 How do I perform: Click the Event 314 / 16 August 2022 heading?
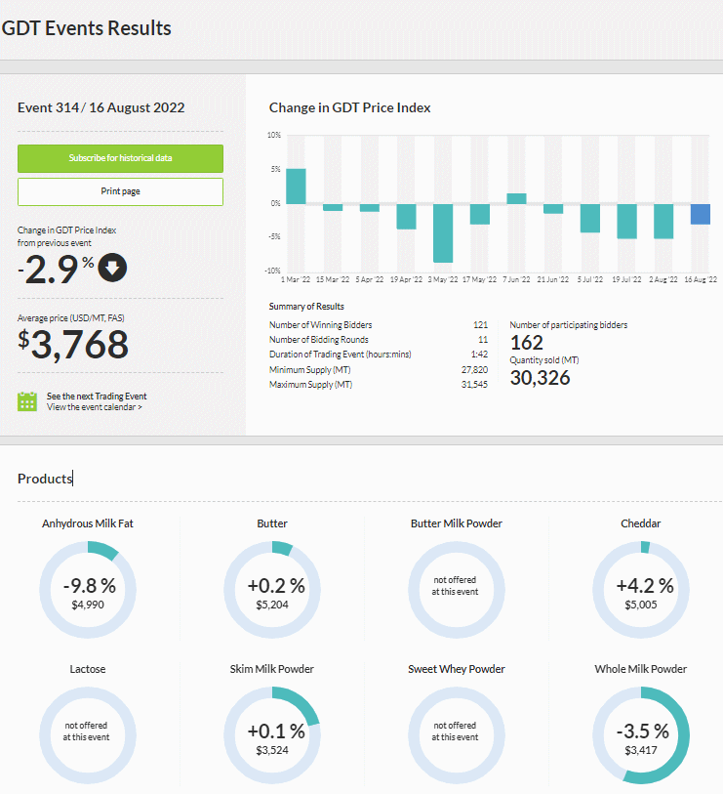101,107
